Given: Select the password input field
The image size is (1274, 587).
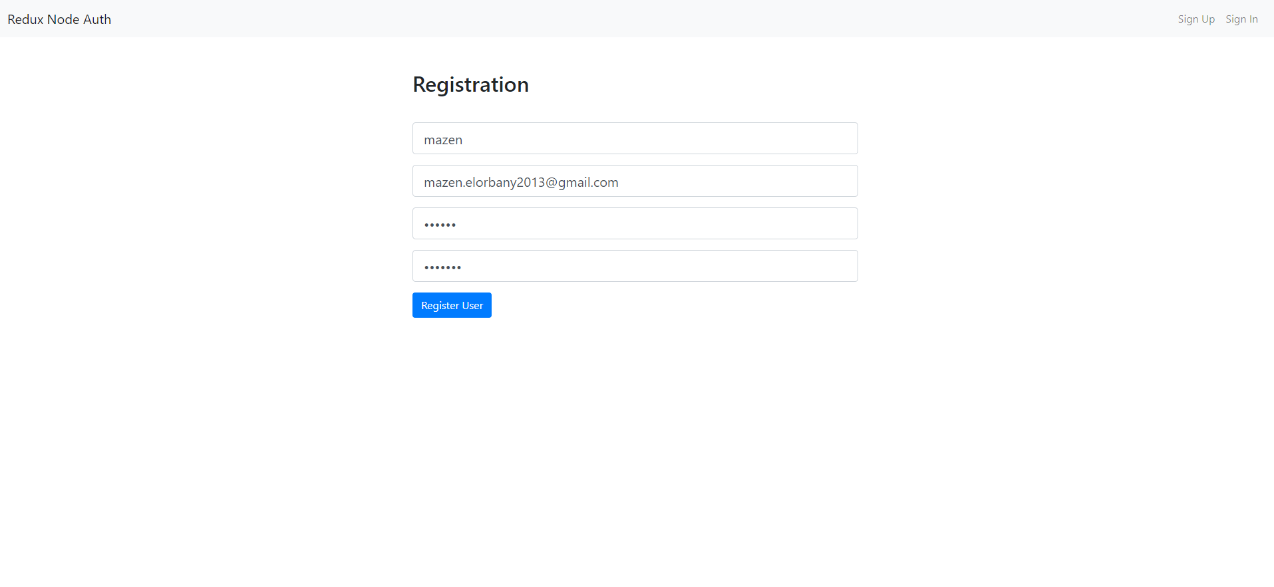Looking at the screenshot, I should [x=635, y=223].
